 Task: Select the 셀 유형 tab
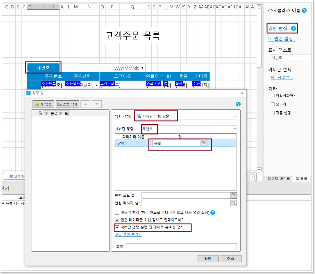(x=301, y=179)
